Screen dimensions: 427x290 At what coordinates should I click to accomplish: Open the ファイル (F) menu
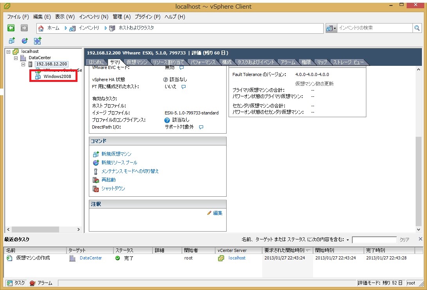click(18, 17)
